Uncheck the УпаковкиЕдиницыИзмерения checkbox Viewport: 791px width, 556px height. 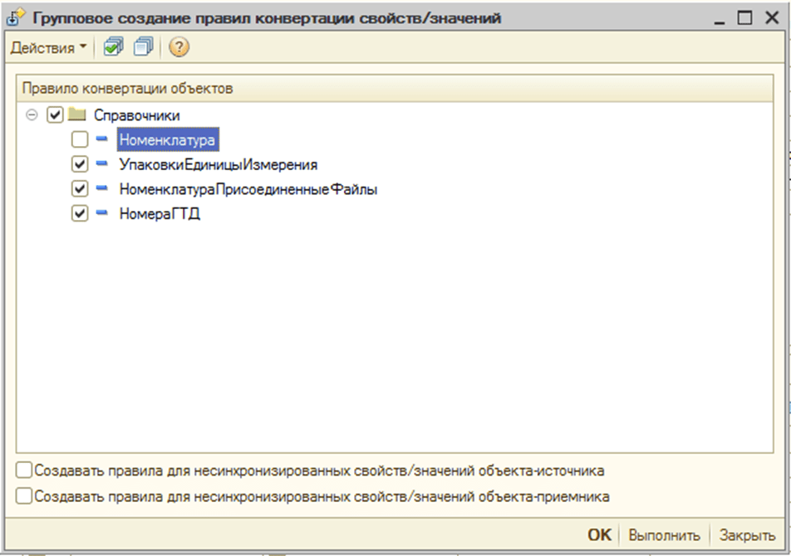[81, 164]
